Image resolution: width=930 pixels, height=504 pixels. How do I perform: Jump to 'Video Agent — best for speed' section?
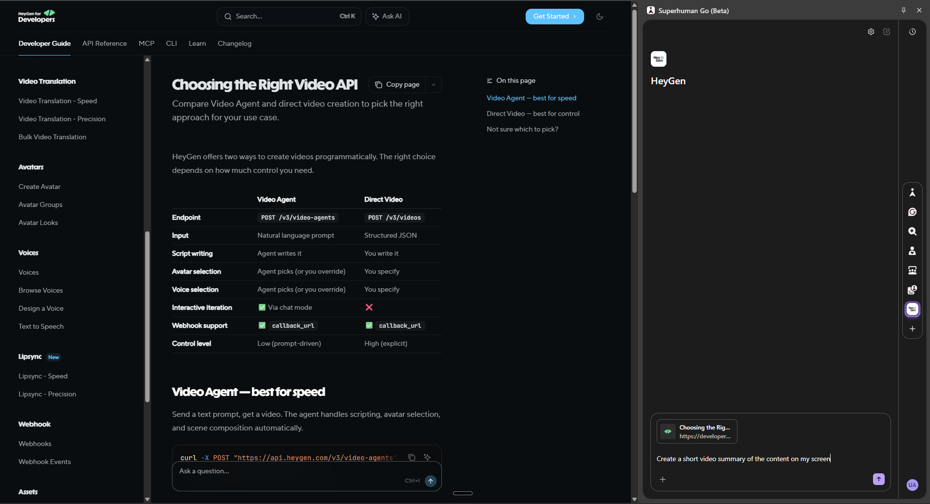(x=531, y=98)
